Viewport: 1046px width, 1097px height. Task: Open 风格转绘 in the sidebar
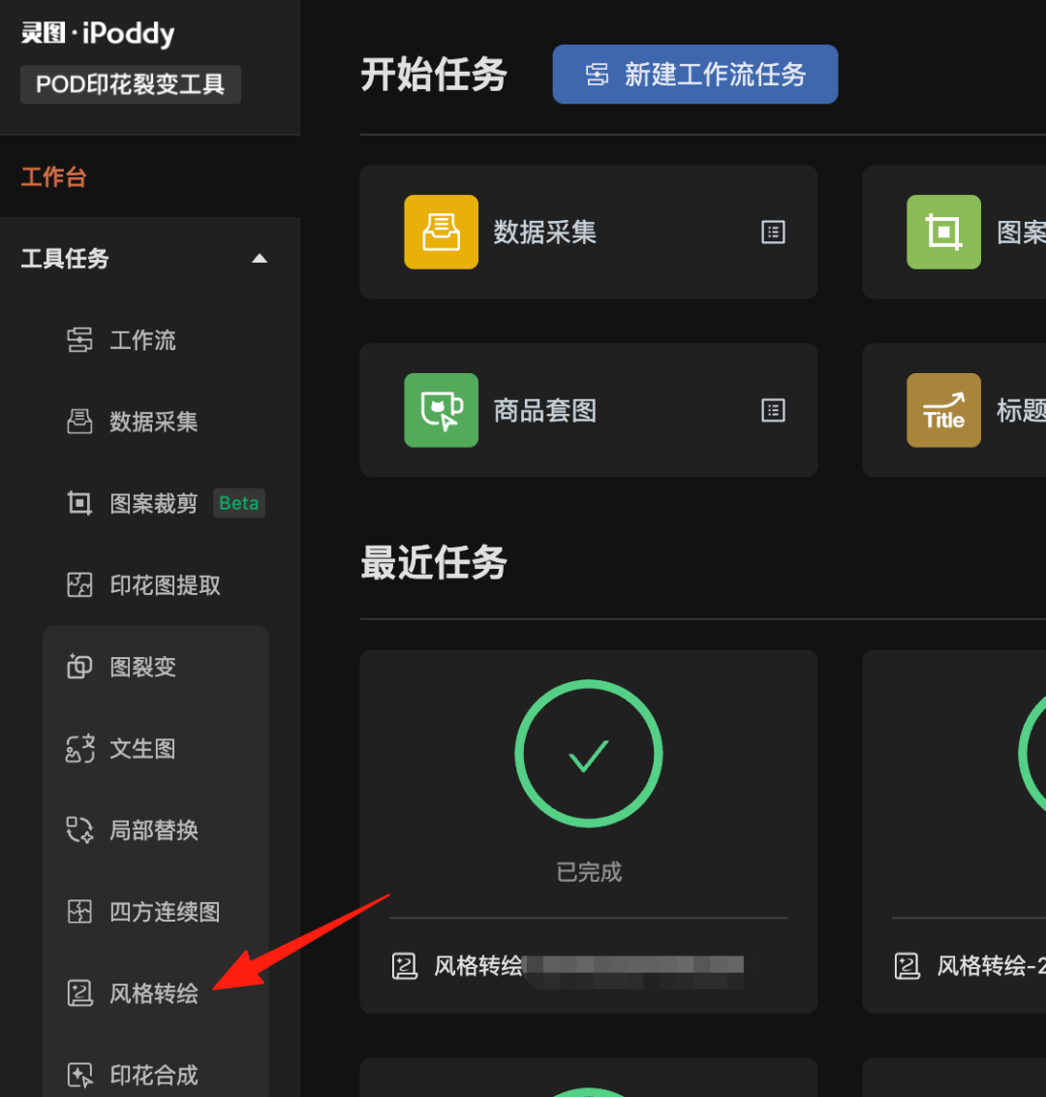tap(154, 993)
